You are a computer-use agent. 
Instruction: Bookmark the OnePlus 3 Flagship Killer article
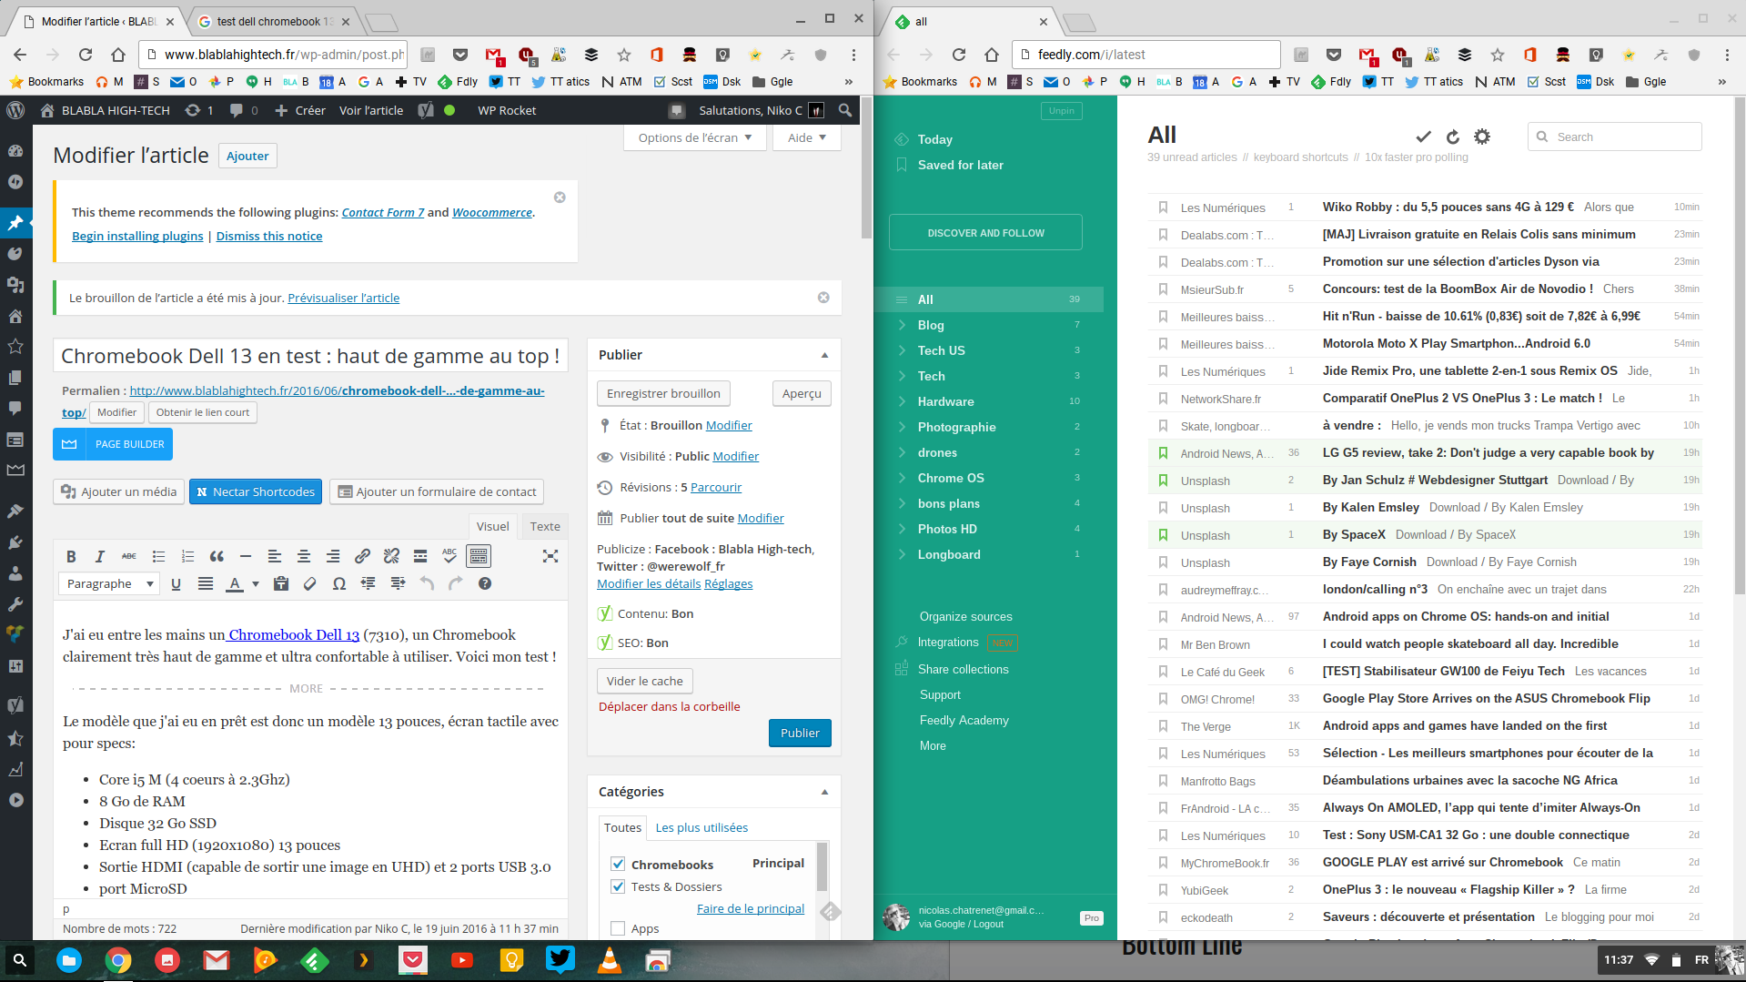click(1163, 890)
